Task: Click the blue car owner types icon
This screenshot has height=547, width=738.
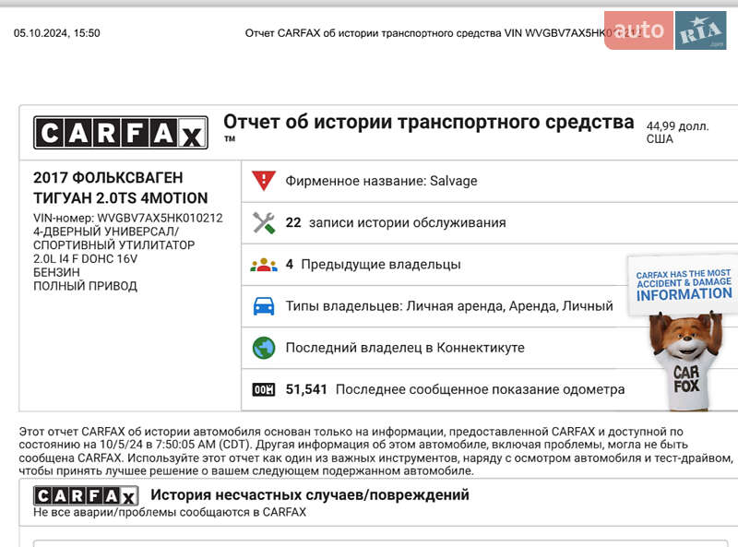Action: coord(264,306)
